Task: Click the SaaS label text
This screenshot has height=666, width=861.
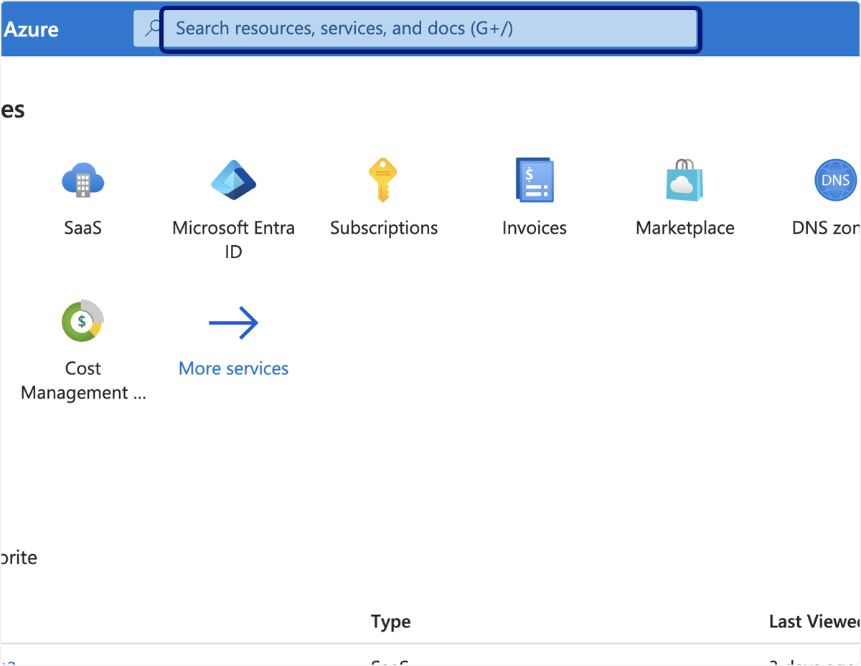Action: 83,228
